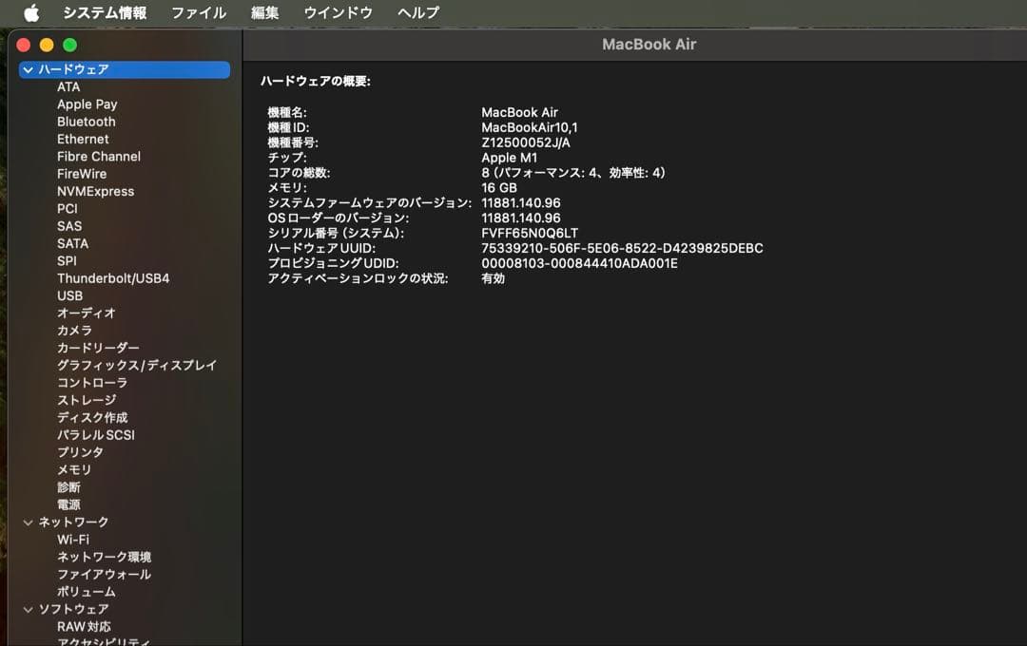The height and width of the screenshot is (646, 1027).
Task: Open the ファイル menu
Action: (x=198, y=13)
